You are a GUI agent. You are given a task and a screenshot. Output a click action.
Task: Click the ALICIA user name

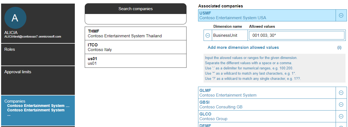click(11, 33)
